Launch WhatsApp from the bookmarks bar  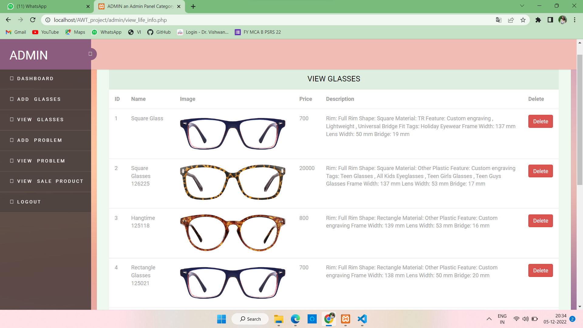point(94,32)
